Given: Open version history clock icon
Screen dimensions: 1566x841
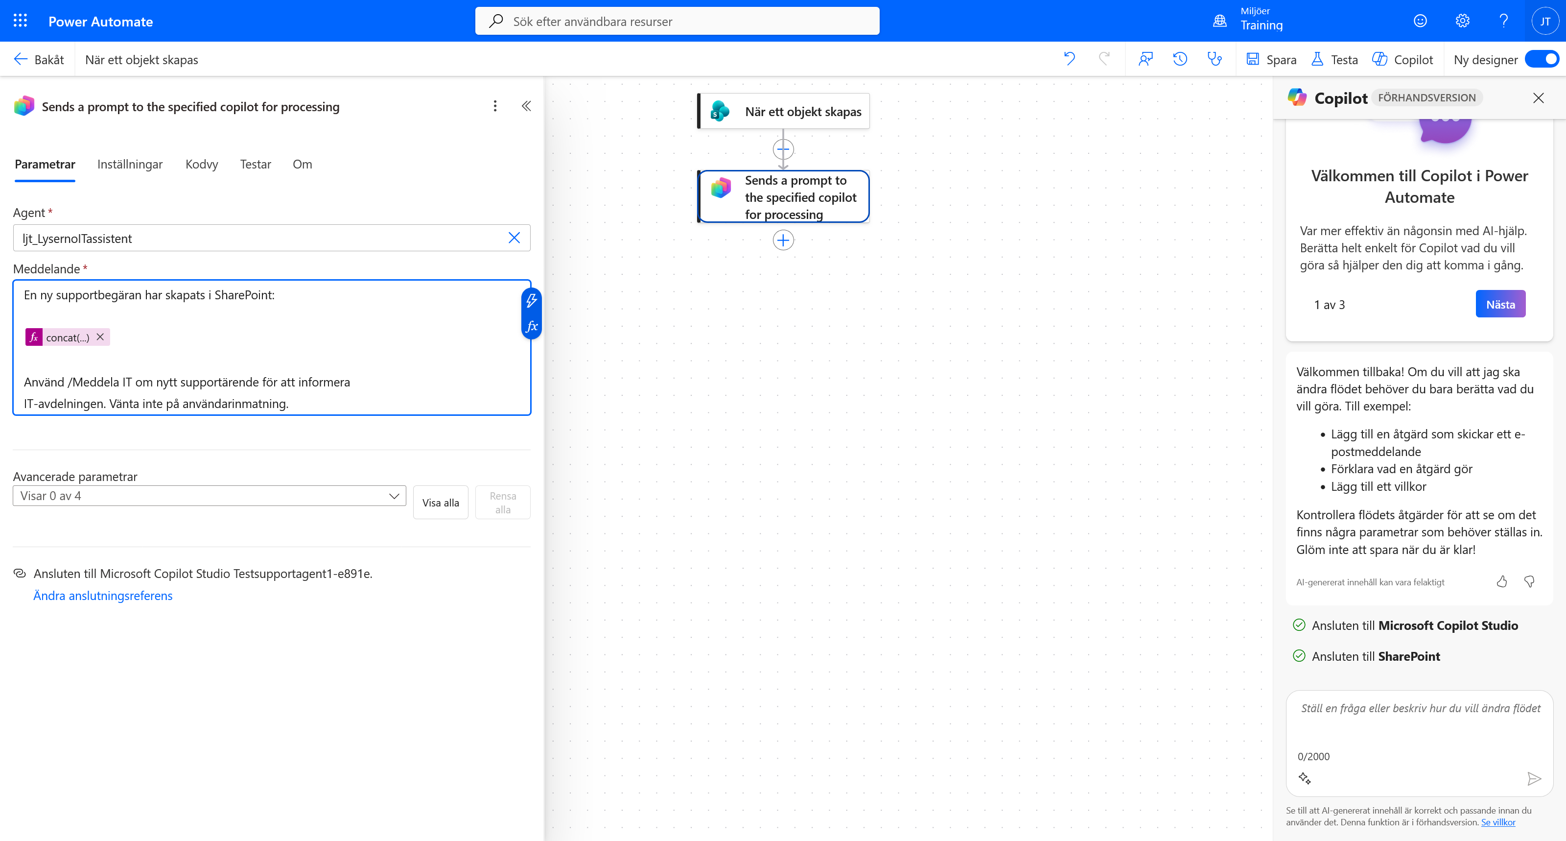Looking at the screenshot, I should [1180, 59].
